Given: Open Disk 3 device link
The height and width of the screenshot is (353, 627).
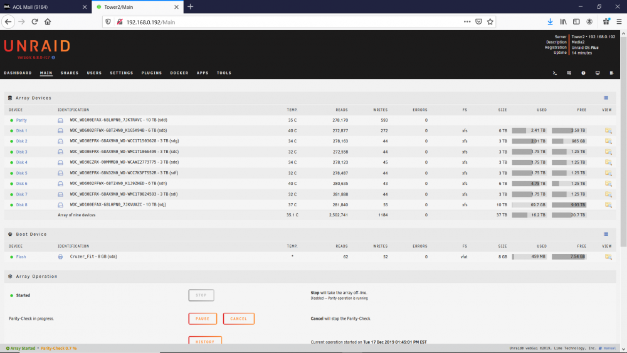Looking at the screenshot, I should point(21,152).
